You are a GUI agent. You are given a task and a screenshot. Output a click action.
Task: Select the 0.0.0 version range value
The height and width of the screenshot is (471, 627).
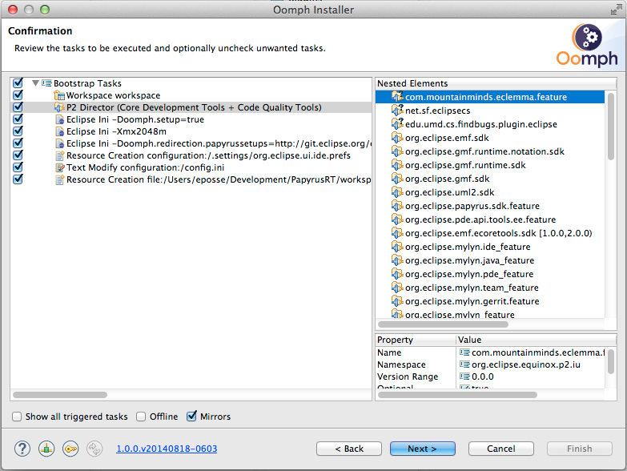click(x=483, y=376)
